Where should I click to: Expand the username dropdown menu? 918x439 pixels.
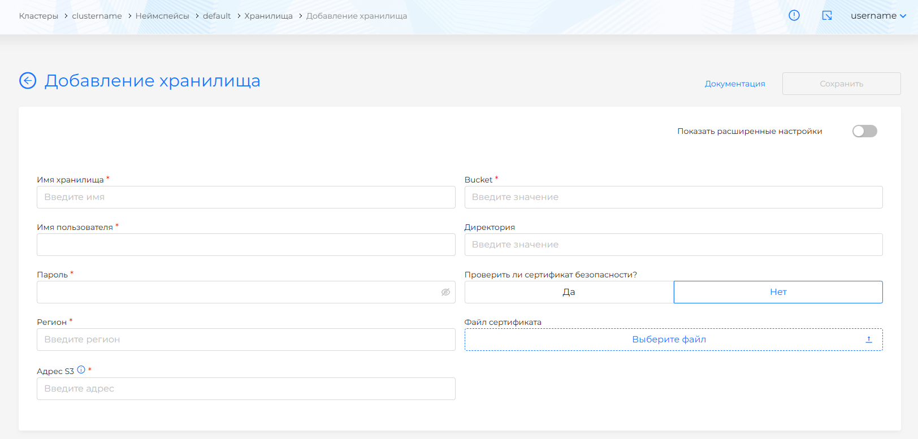click(x=878, y=16)
